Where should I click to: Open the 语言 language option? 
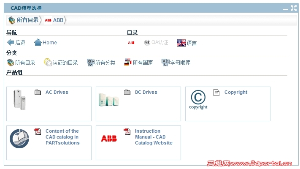pyautogui.click(x=192, y=43)
